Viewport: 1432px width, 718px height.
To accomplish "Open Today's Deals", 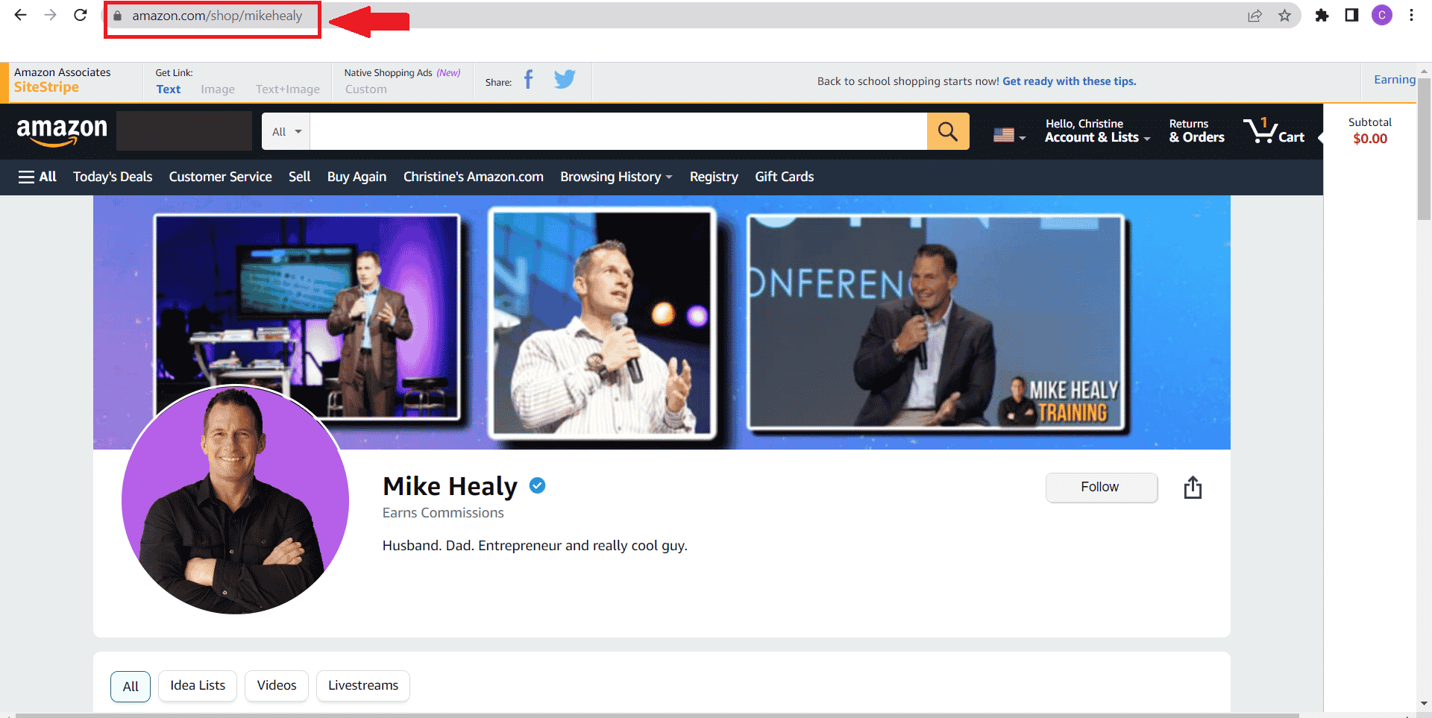I will coord(113,177).
